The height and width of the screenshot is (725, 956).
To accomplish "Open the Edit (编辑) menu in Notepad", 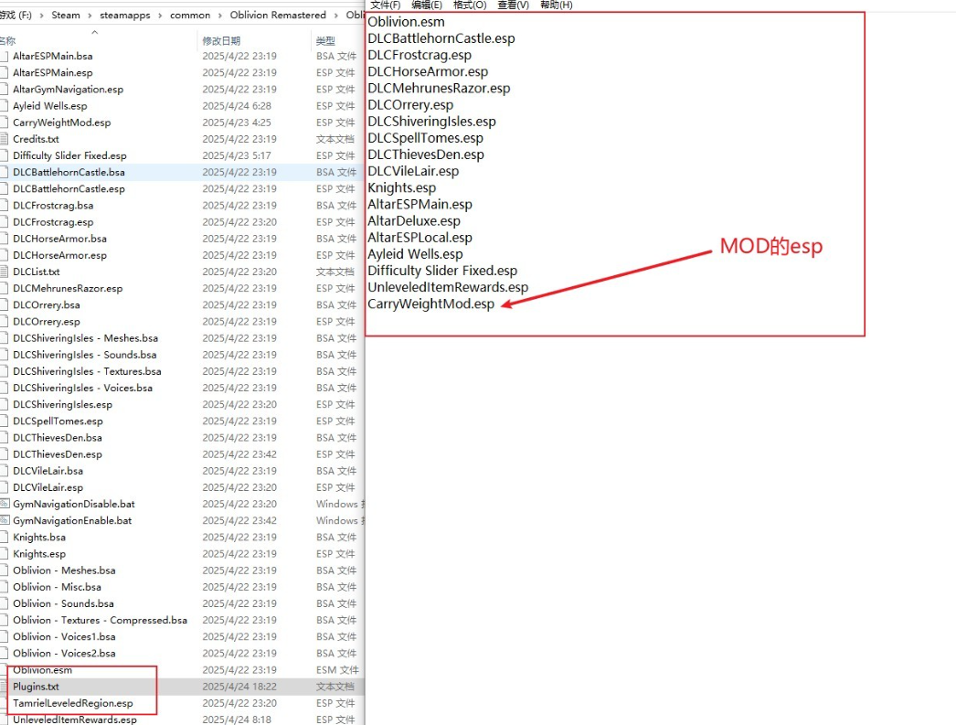I will coord(427,5).
